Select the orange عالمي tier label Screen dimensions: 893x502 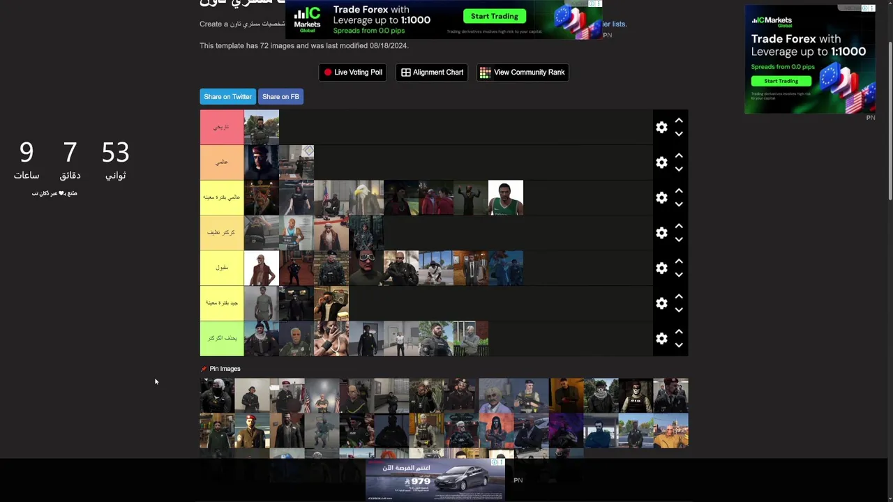pos(222,162)
